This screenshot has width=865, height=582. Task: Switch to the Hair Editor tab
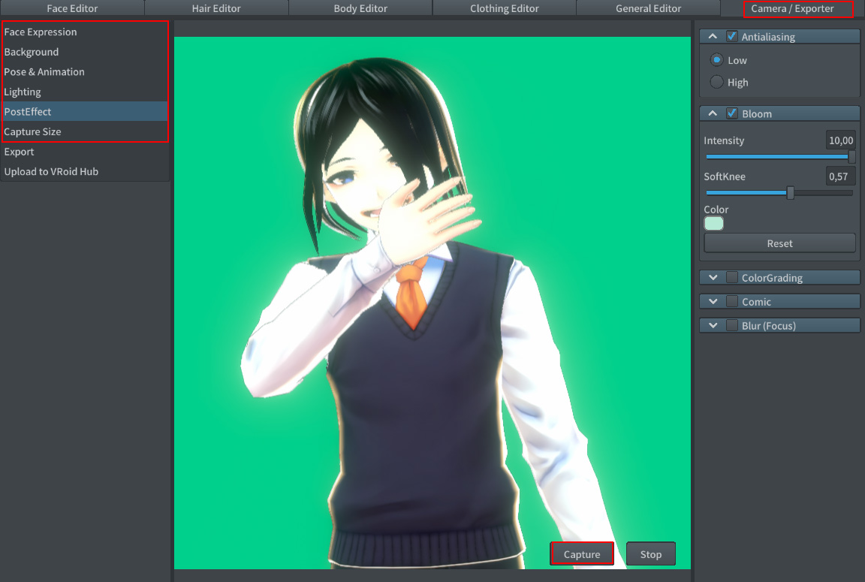[x=215, y=8]
